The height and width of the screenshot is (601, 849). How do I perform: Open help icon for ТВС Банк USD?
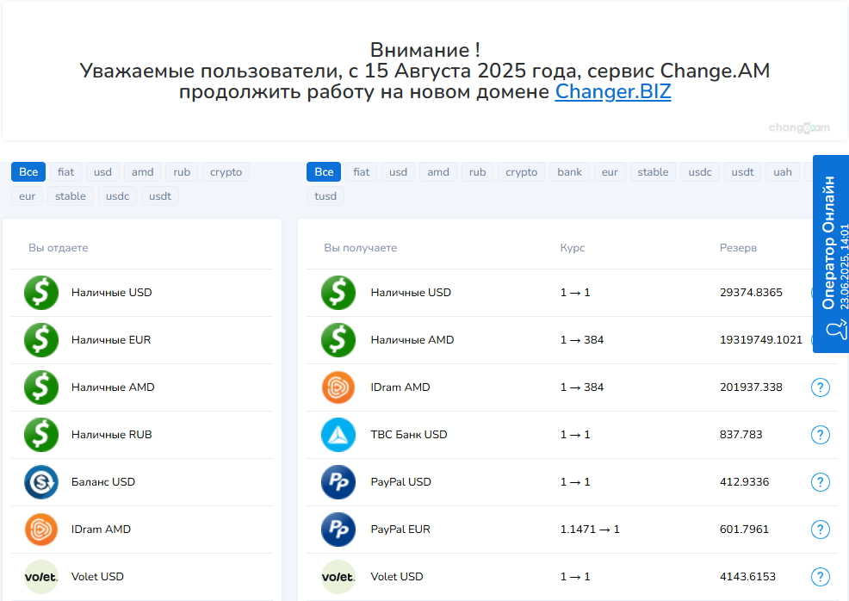point(821,435)
